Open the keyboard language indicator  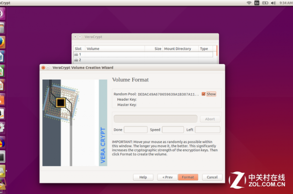coord(257,3)
